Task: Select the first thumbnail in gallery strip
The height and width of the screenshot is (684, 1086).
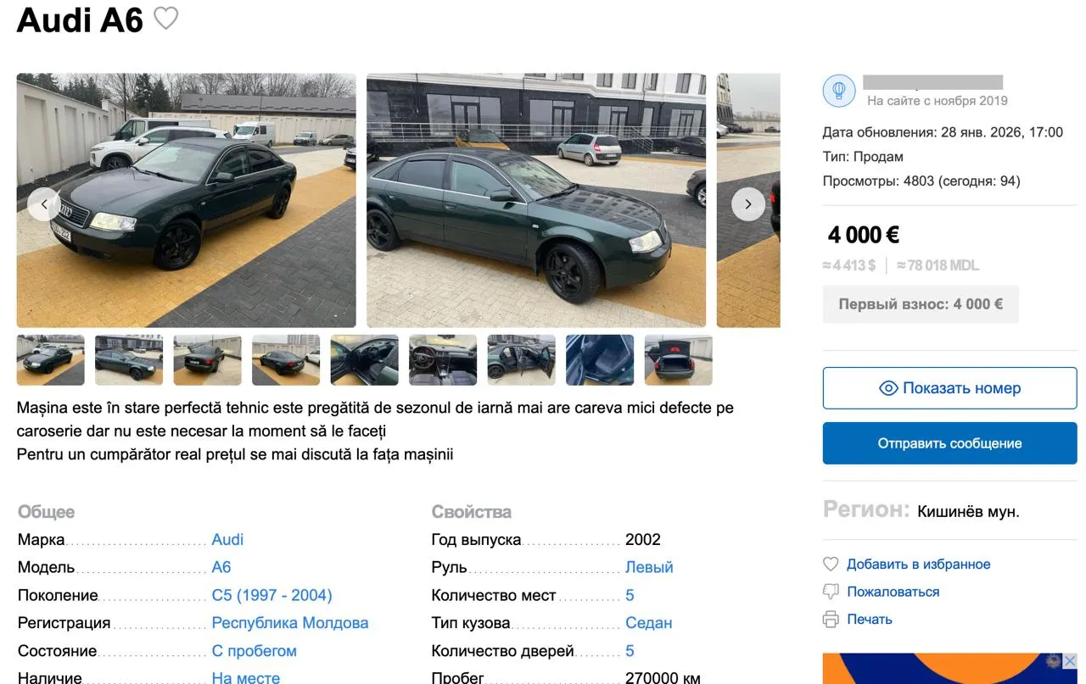Action: (x=51, y=360)
